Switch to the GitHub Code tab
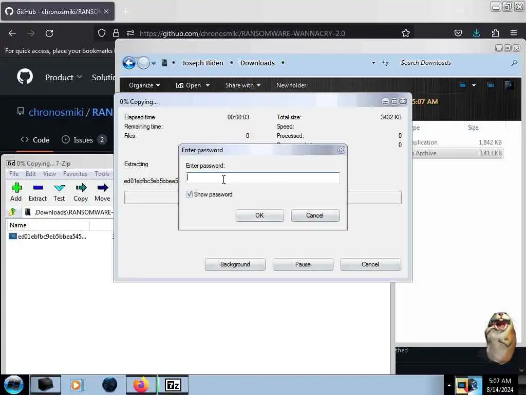 coord(35,140)
